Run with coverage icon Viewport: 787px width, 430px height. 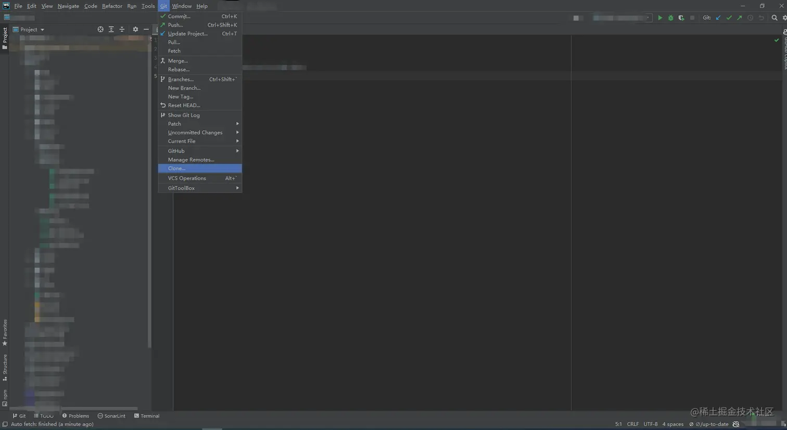pyautogui.click(x=681, y=18)
